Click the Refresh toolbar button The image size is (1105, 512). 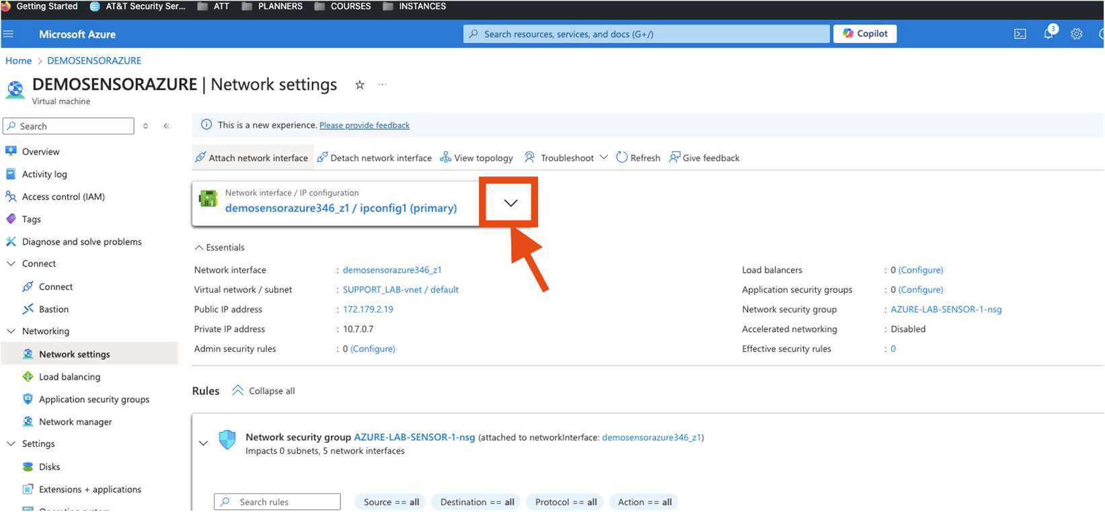click(x=638, y=158)
